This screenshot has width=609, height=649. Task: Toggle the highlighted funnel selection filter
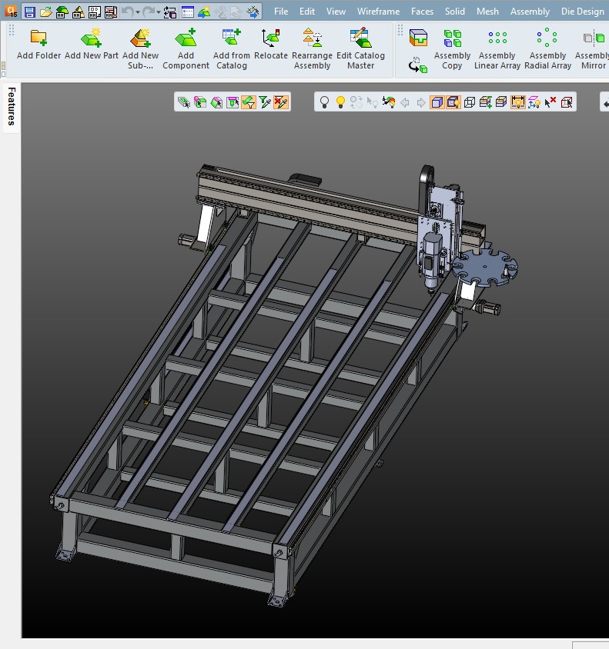coord(249,102)
